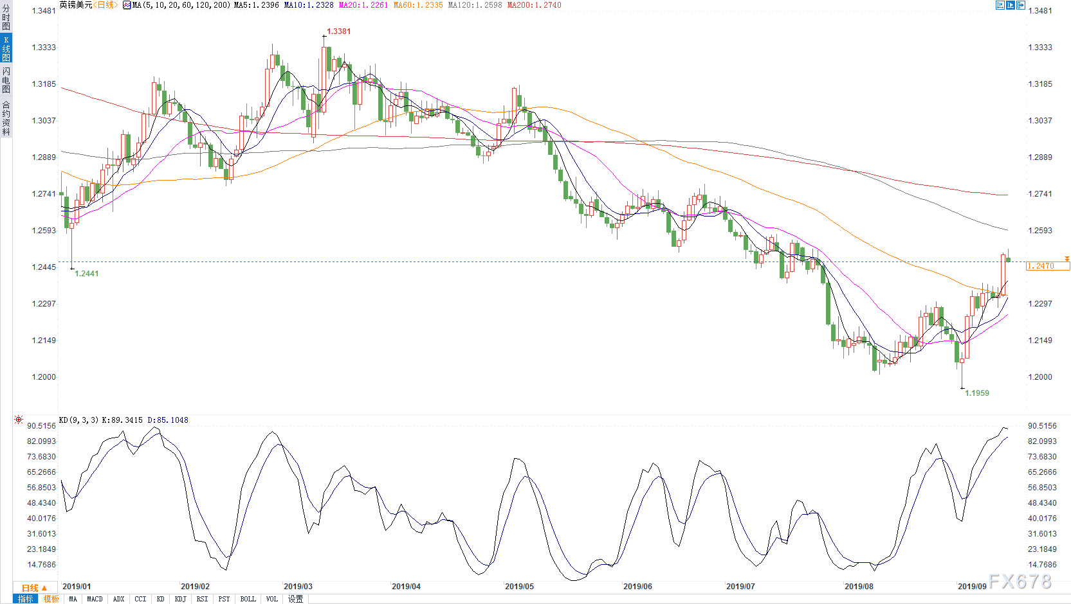Choose the CCI indicator button
This screenshot has width=1071, height=604.
click(x=140, y=599)
